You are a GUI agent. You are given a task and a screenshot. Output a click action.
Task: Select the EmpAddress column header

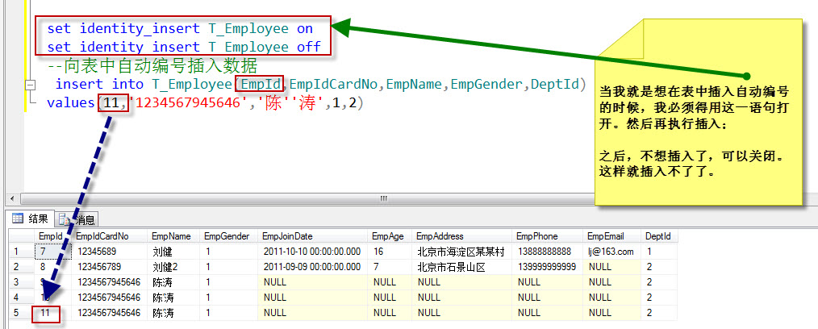pyautogui.click(x=462, y=236)
